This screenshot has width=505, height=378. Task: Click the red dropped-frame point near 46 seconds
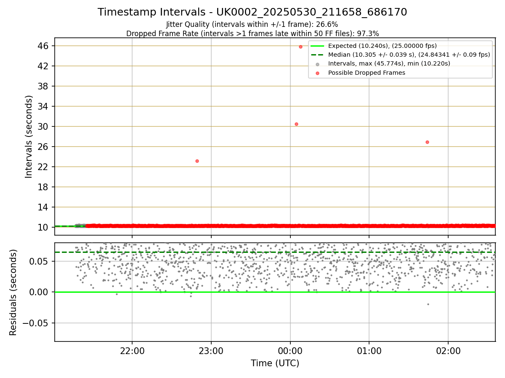coord(300,47)
